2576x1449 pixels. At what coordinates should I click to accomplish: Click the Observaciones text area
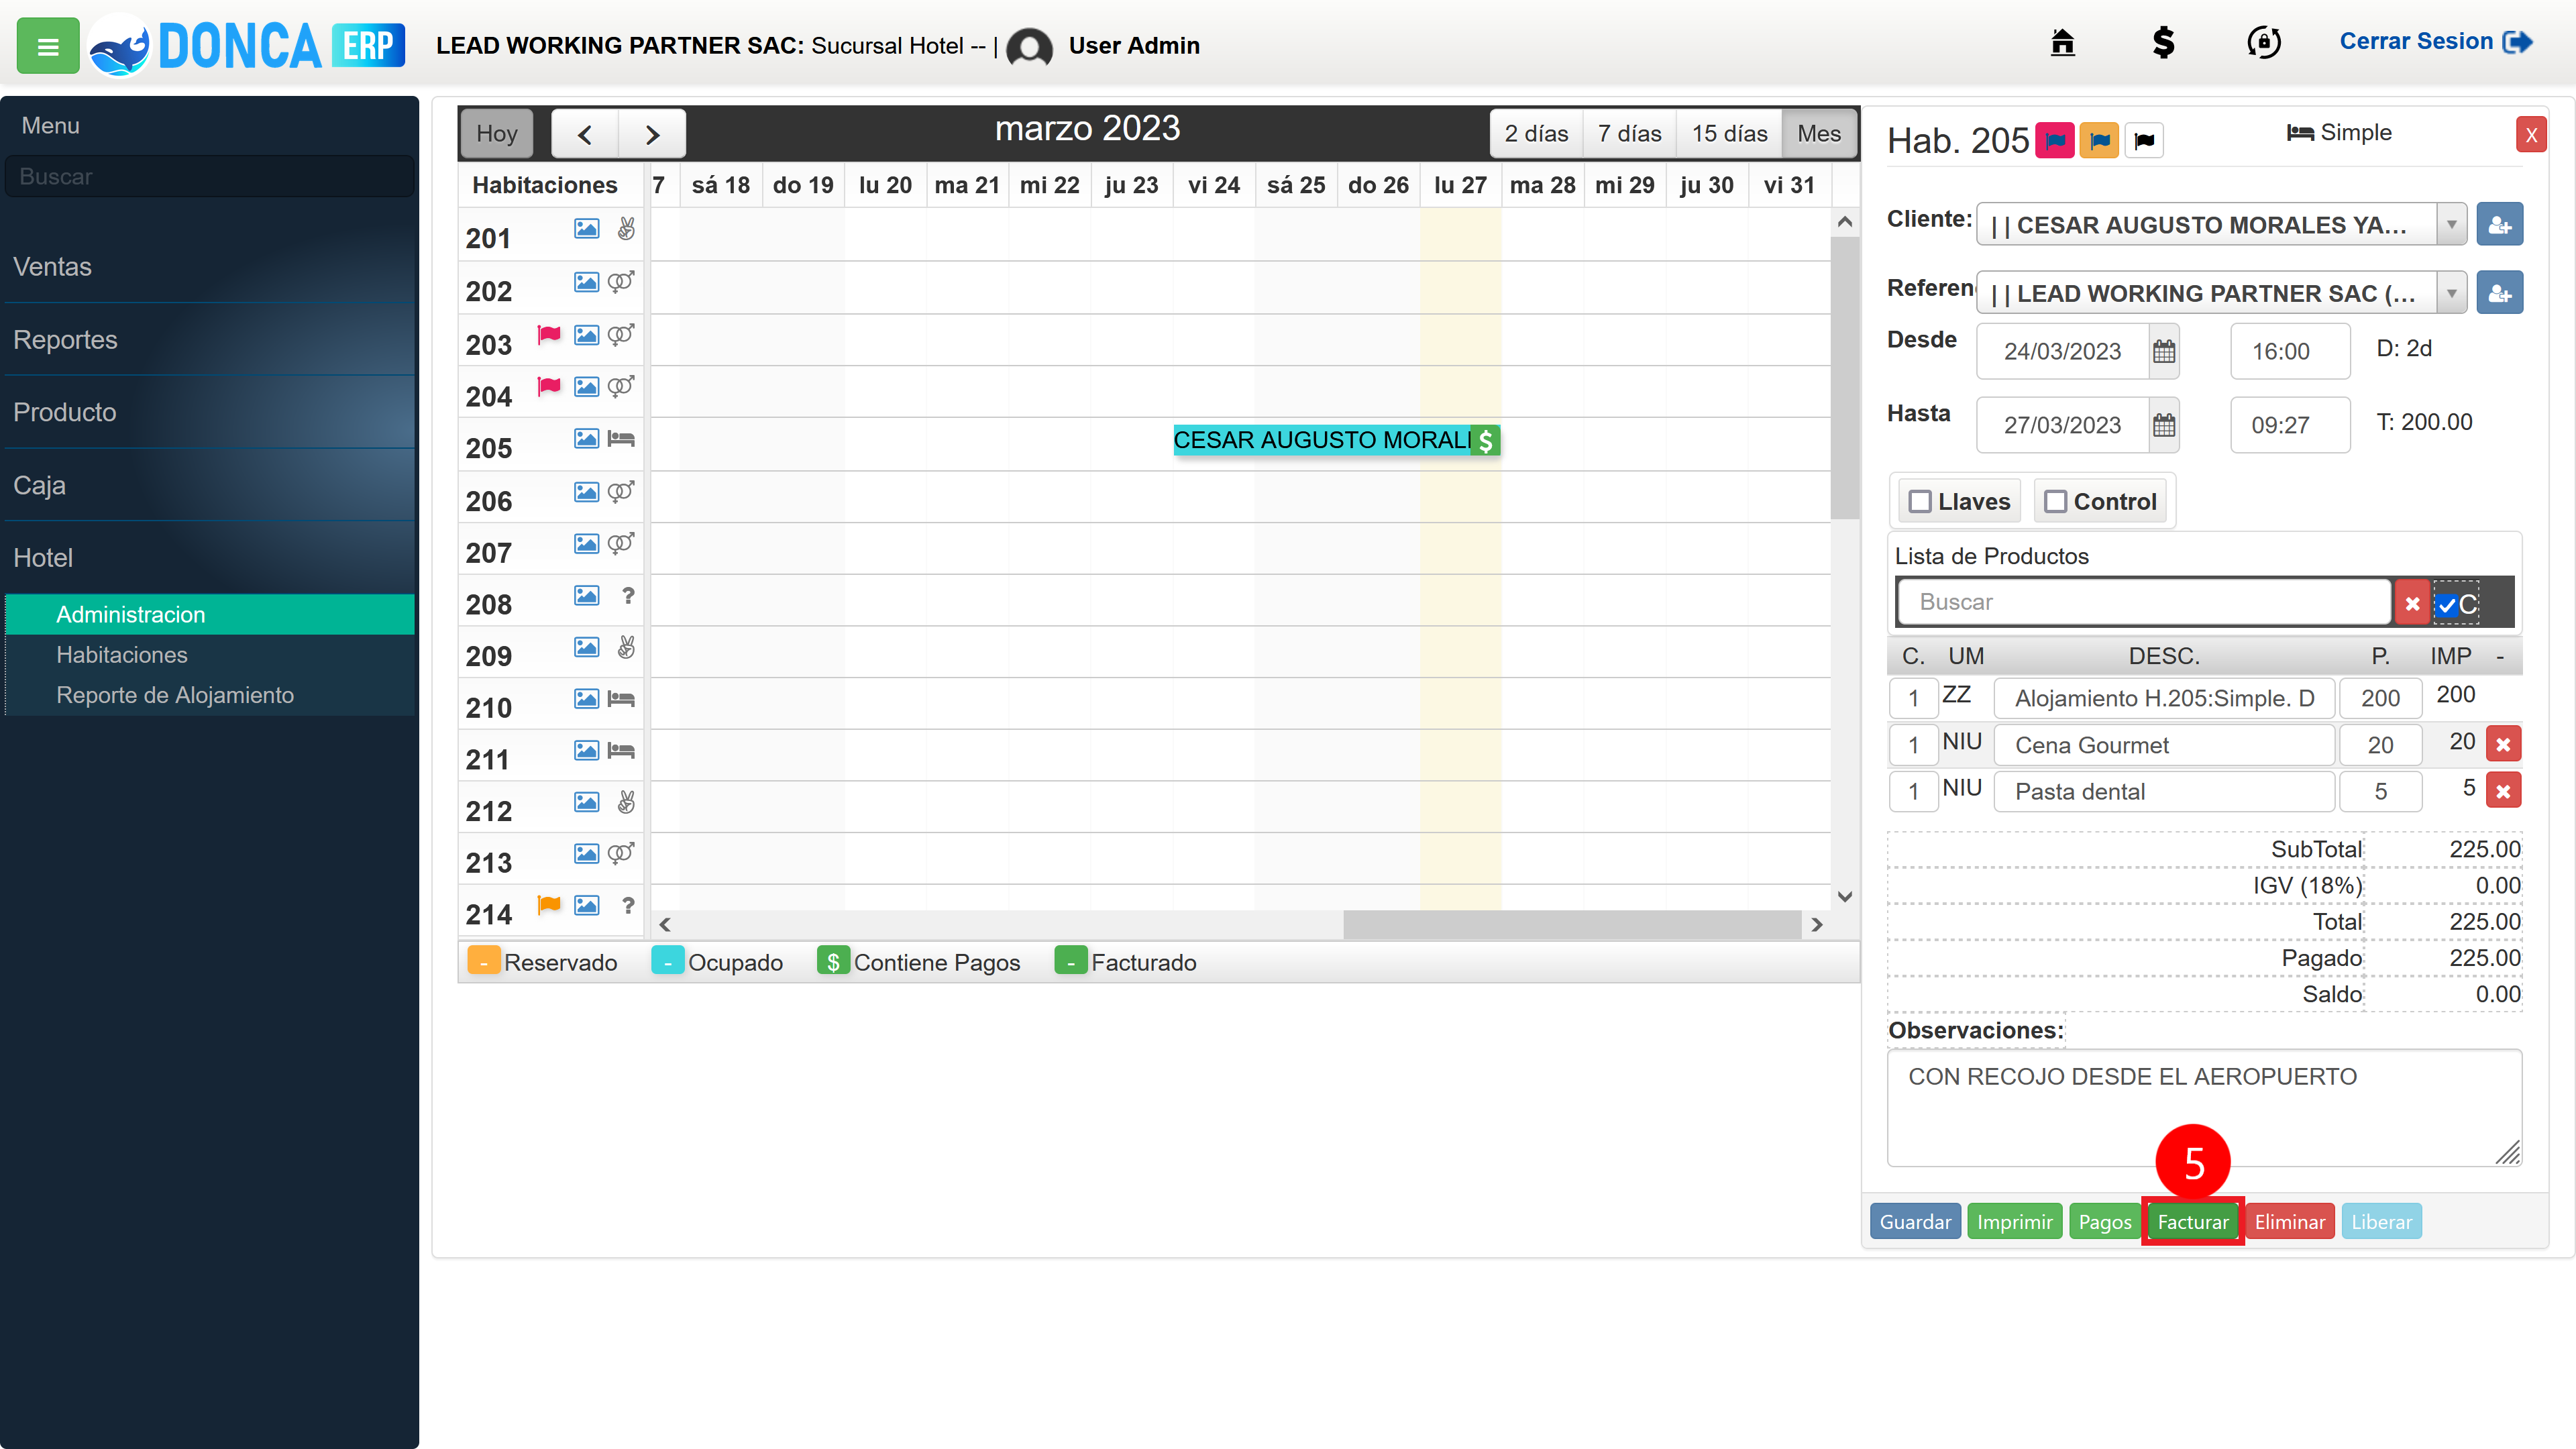(x=2204, y=1108)
